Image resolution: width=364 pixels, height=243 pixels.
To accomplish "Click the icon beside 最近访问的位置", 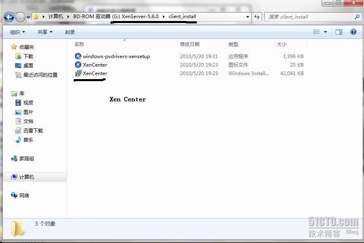I will tap(18, 75).
